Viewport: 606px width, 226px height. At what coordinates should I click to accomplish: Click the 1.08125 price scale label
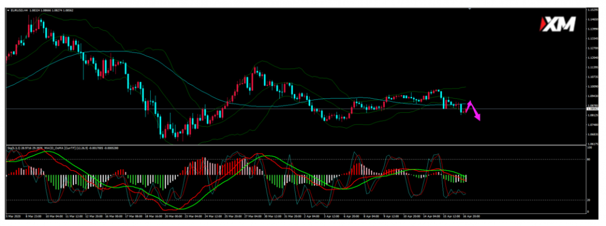coord(592,115)
